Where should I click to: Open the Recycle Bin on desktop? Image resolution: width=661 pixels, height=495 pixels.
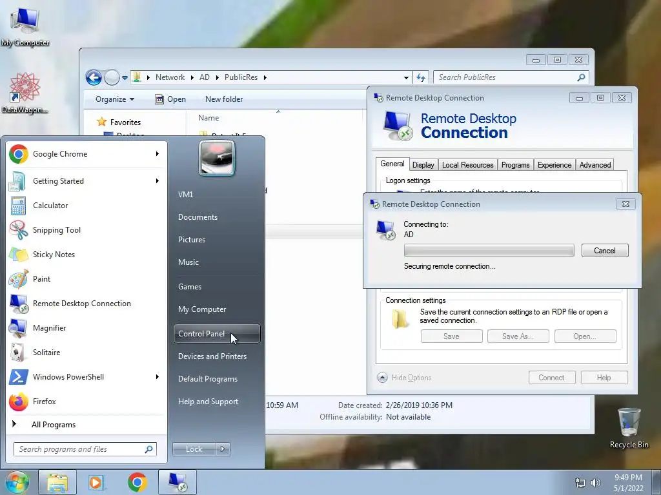coord(629,428)
